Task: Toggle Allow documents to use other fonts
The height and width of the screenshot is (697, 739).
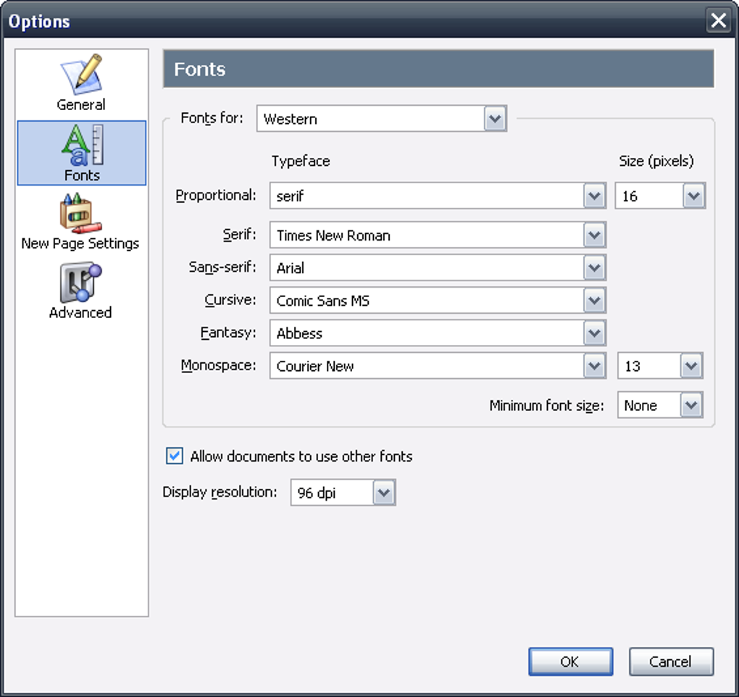Action: click(175, 456)
